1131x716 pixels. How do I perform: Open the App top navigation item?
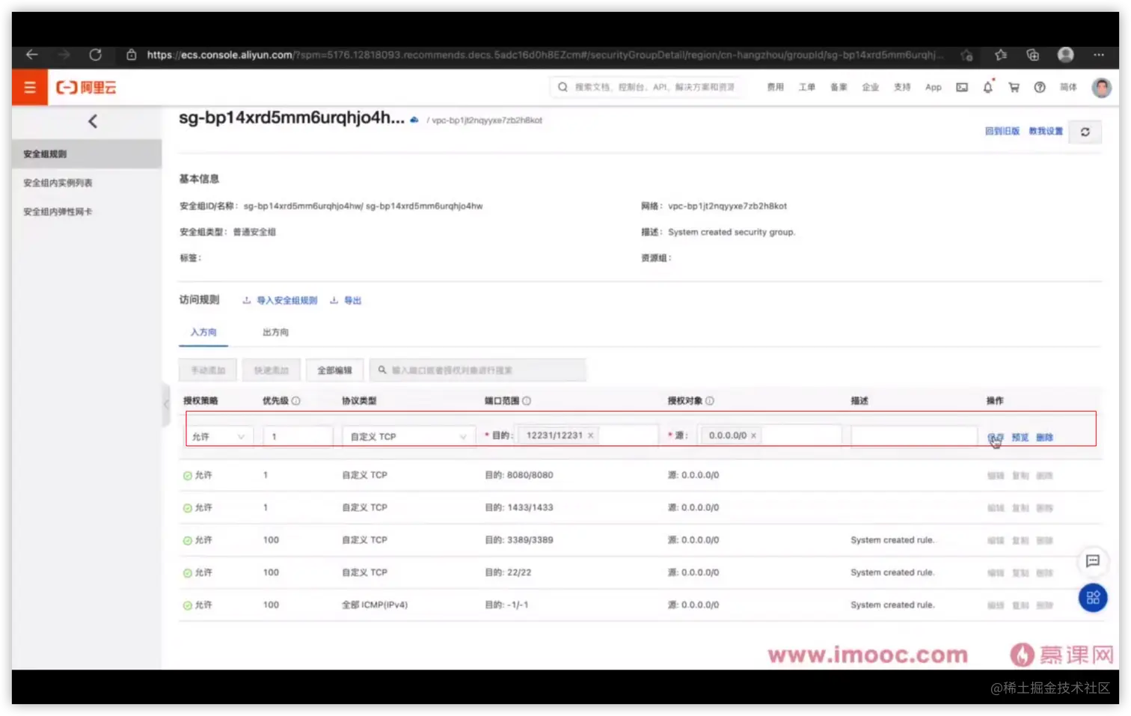tap(934, 88)
